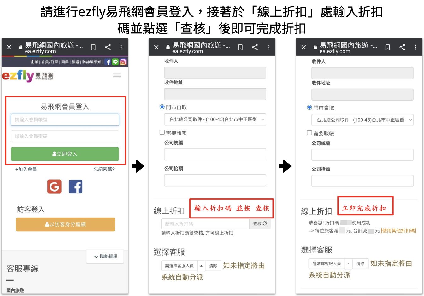
Task: Close the browser tab in the middle screenshot
Action: [156, 47]
